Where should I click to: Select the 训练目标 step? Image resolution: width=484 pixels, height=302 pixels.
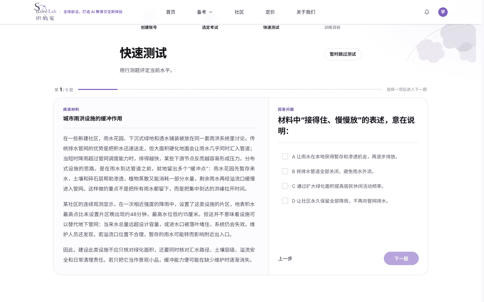click(x=332, y=28)
